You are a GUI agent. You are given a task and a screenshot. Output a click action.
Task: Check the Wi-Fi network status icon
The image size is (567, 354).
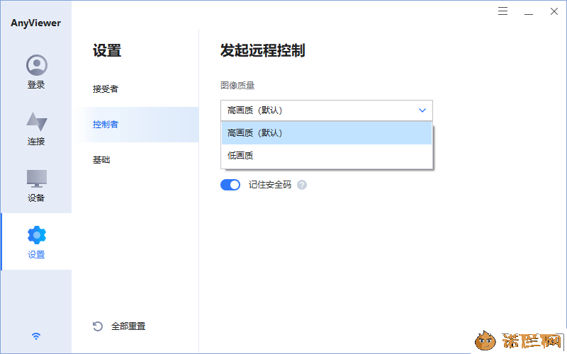coord(36,336)
